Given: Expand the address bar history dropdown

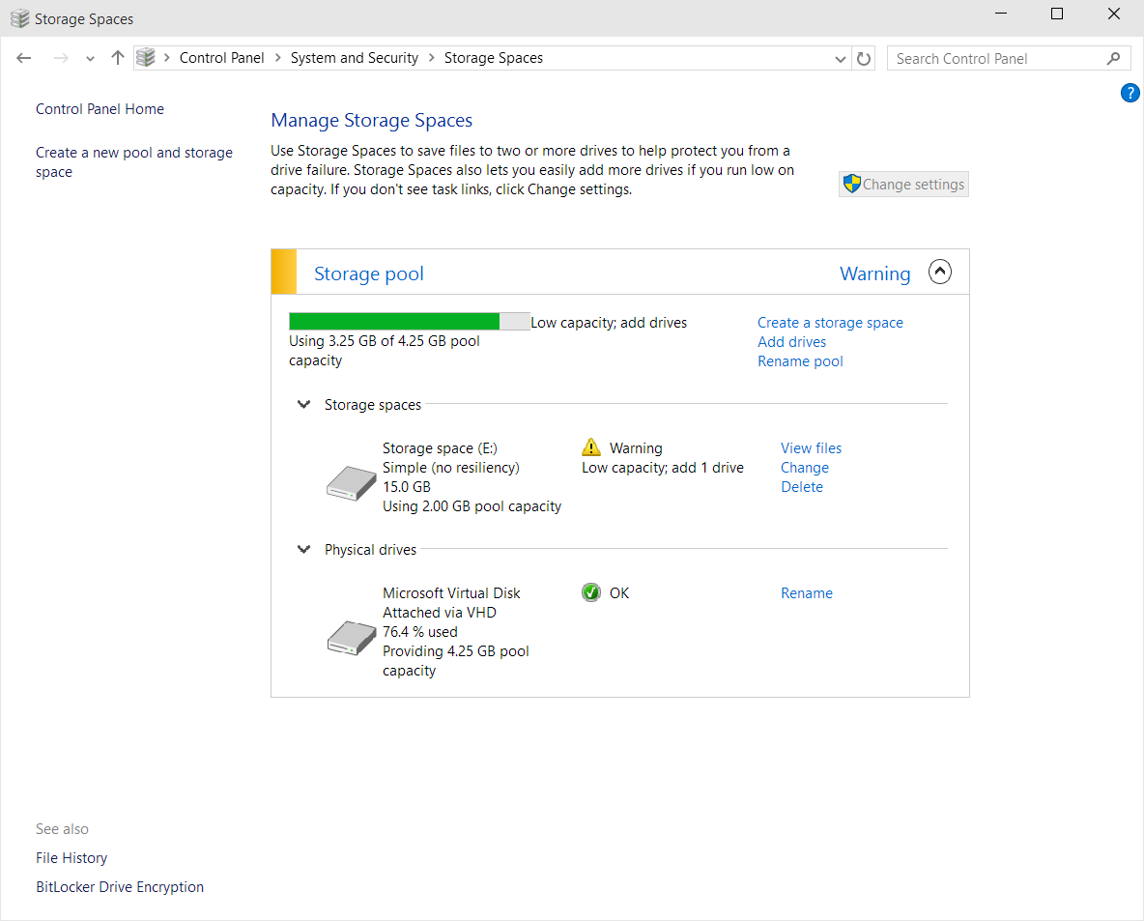Looking at the screenshot, I should click(841, 58).
